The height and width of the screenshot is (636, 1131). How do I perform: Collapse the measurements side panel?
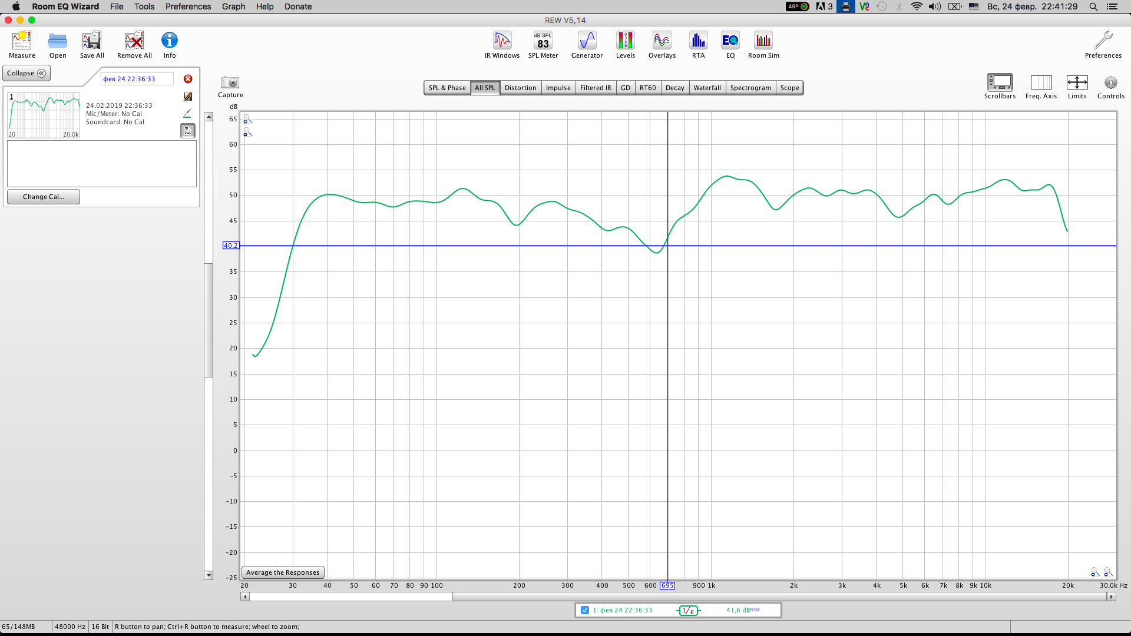coord(27,73)
